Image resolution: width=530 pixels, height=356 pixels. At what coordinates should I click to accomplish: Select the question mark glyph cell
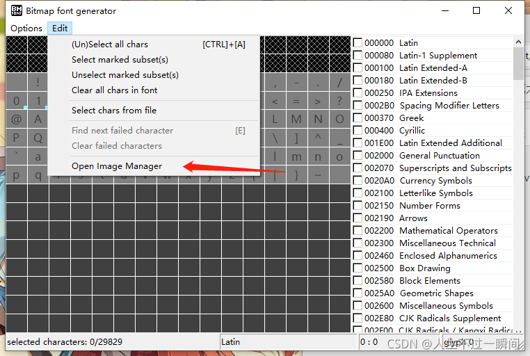(339, 101)
